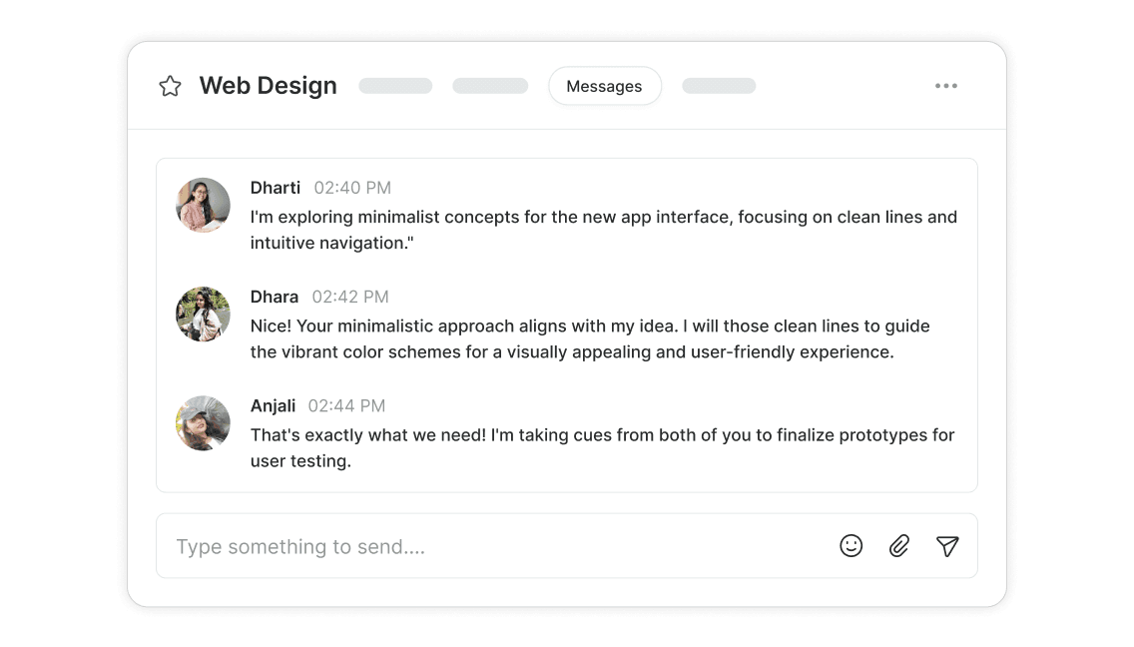Open options next to the Messages tab
The height and width of the screenshot is (647, 1134).
[x=719, y=86]
